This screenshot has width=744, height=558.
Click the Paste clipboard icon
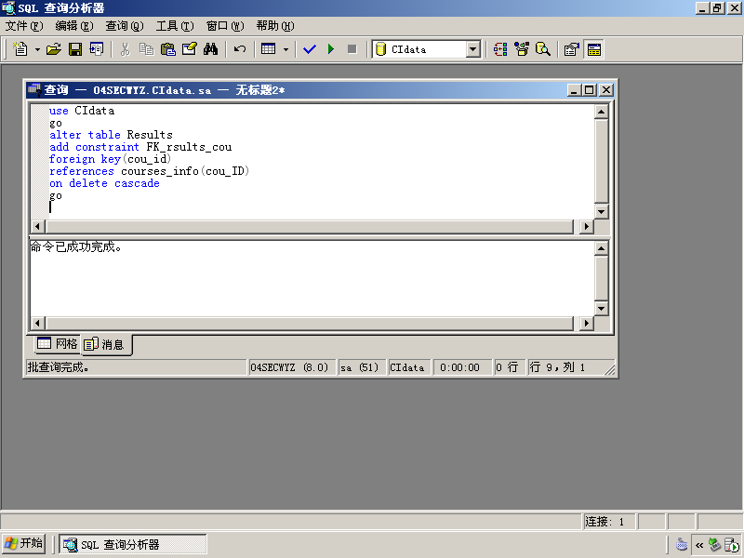coord(167,49)
